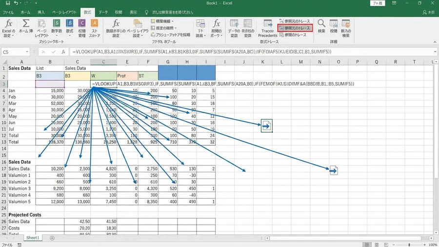Click the insert function fx beside formula bar
The width and height of the screenshot is (439, 247).
tap(63, 52)
